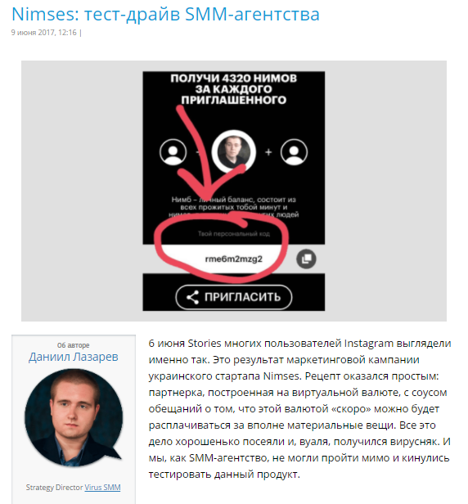Click the plus sign between avatars
Image resolution: width=468 pixels, height=504 pixels.
pos(268,152)
